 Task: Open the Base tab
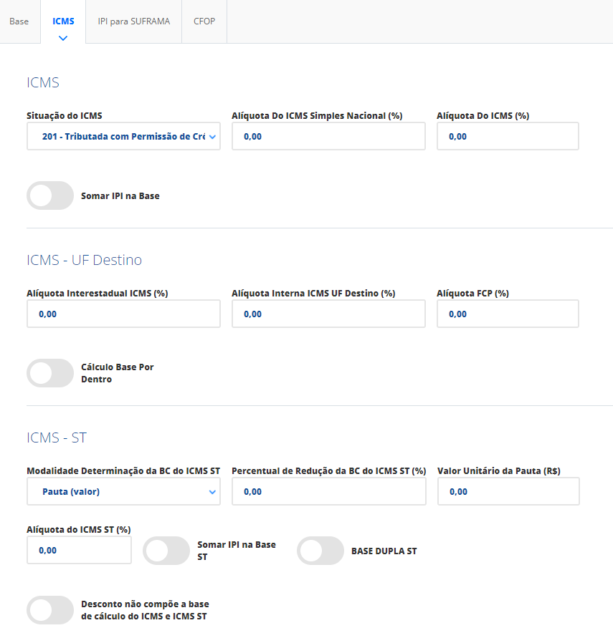(x=19, y=21)
